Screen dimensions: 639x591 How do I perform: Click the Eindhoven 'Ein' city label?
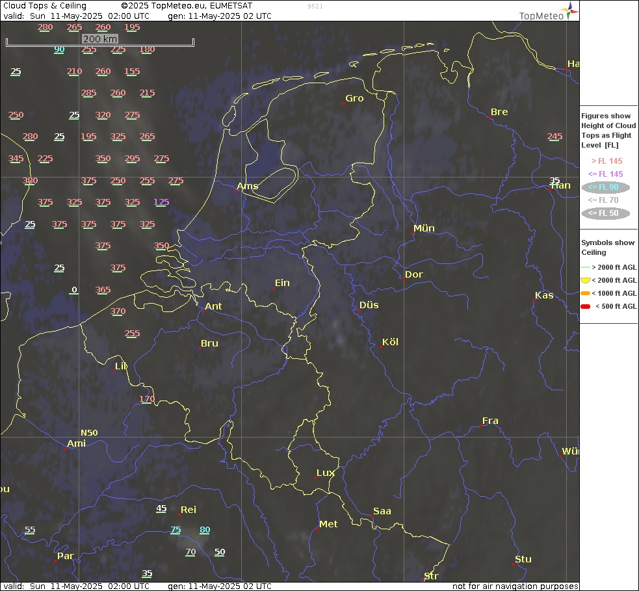coord(282,283)
